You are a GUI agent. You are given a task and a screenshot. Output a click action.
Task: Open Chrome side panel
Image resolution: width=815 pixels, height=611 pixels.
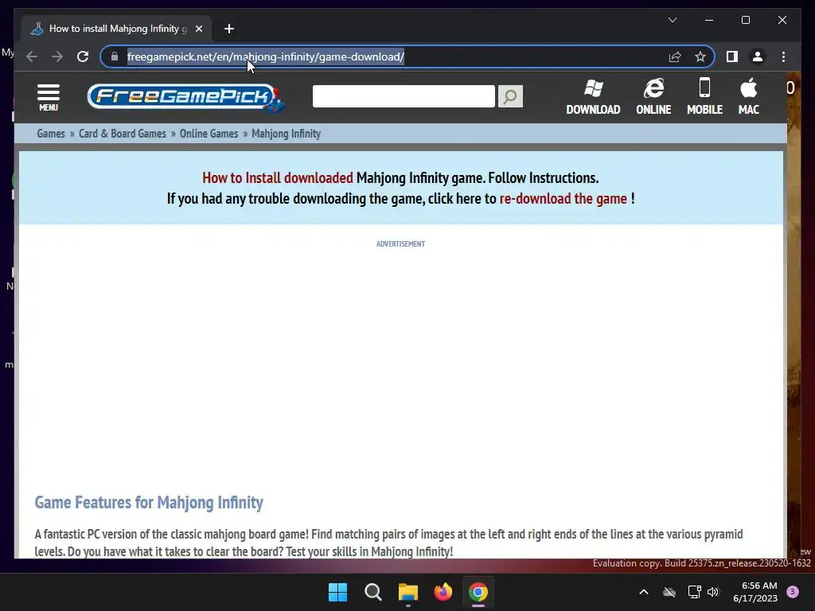click(x=732, y=56)
